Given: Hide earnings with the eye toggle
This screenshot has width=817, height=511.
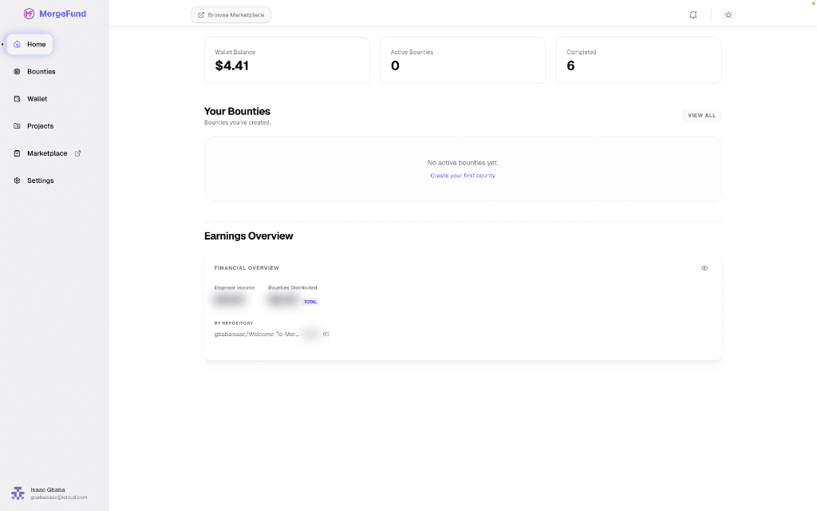Looking at the screenshot, I should pyautogui.click(x=705, y=267).
